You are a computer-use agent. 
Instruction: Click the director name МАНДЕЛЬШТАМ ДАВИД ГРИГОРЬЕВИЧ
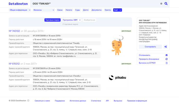tap(148, 40)
